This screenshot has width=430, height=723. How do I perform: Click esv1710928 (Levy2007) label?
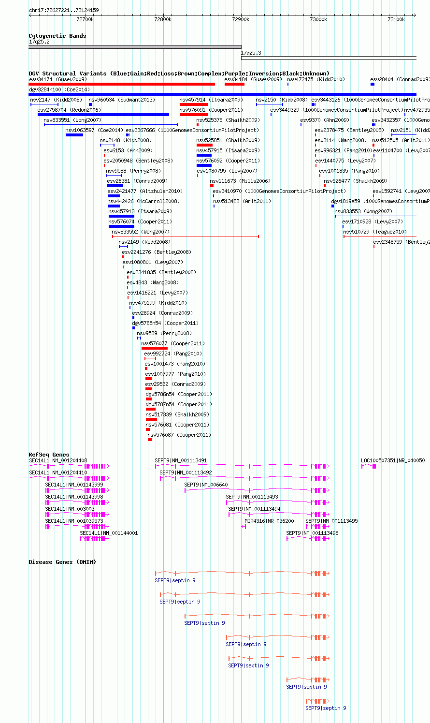click(x=372, y=221)
